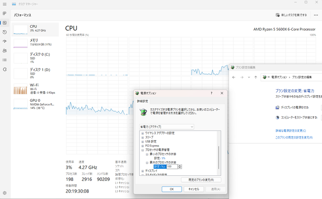Click 詳細な電源設定の変更 link

click(291, 131)
